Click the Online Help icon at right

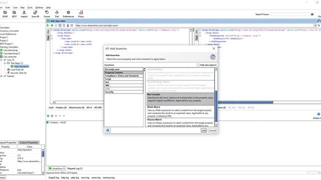318,114
